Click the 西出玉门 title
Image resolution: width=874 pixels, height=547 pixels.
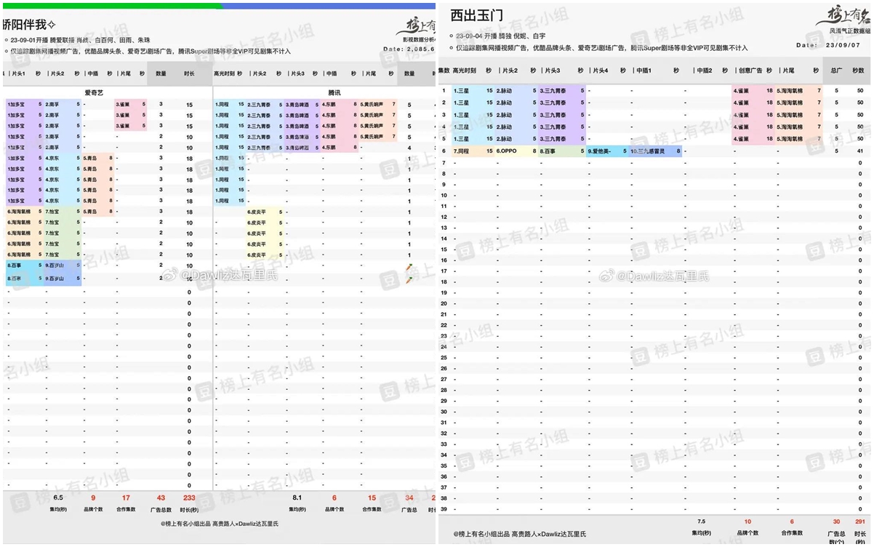coord(476,15)
